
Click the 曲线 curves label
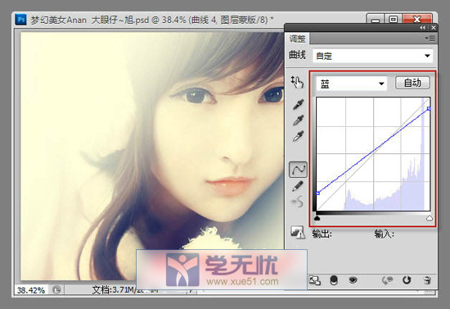(297, 55)
